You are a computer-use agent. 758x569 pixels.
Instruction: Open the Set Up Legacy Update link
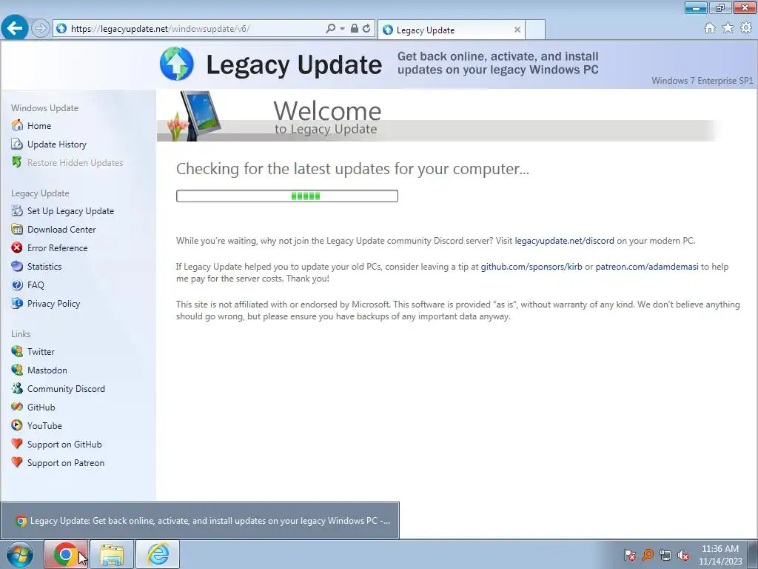click(70, 211)
